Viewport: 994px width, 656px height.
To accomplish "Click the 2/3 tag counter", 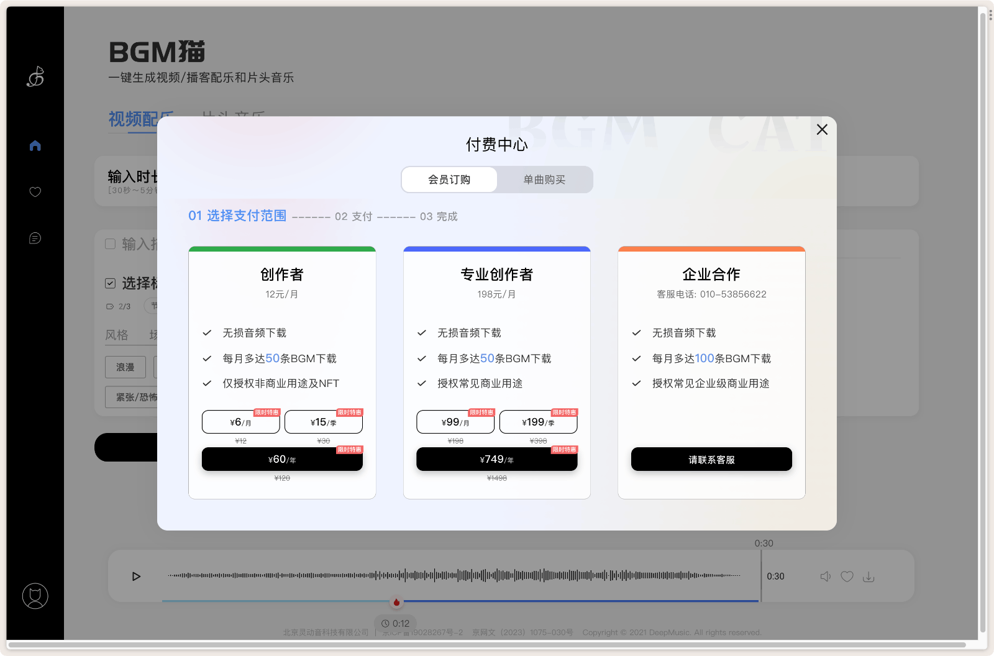I will 124,306.
